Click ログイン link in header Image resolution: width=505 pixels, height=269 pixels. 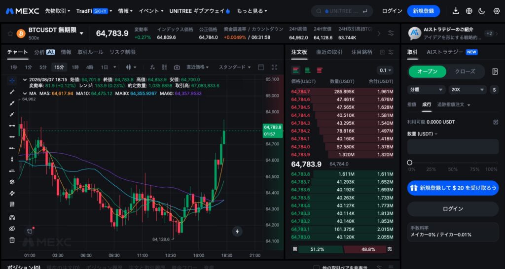point(392,11)
